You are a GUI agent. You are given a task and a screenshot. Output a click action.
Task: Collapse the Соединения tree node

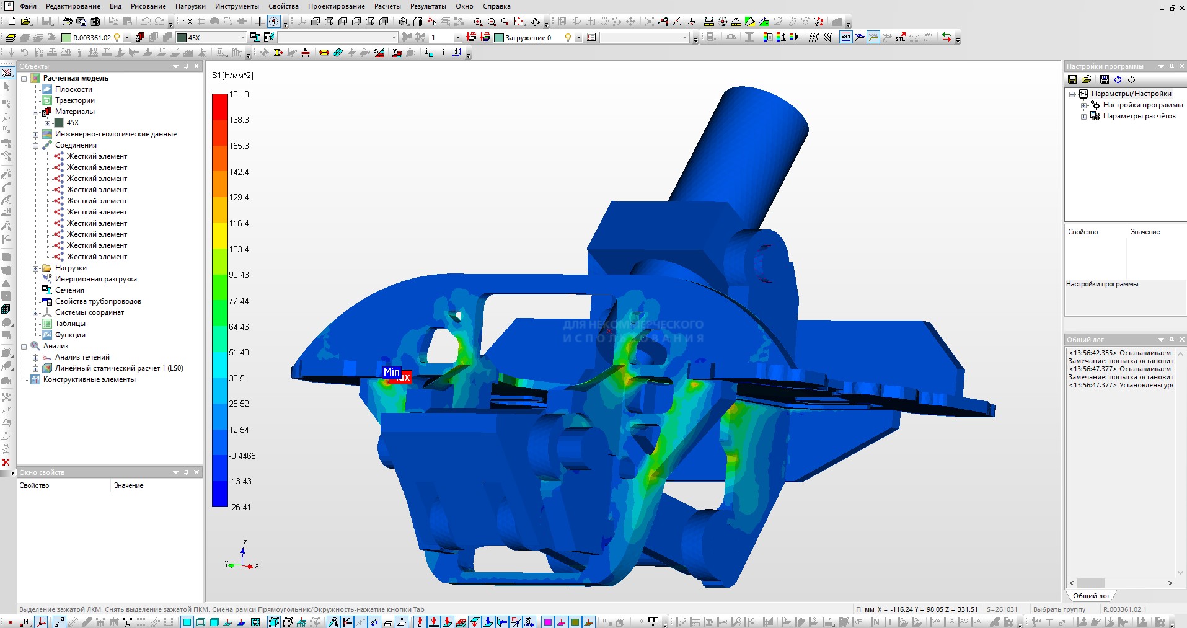[x=36, y=146]
